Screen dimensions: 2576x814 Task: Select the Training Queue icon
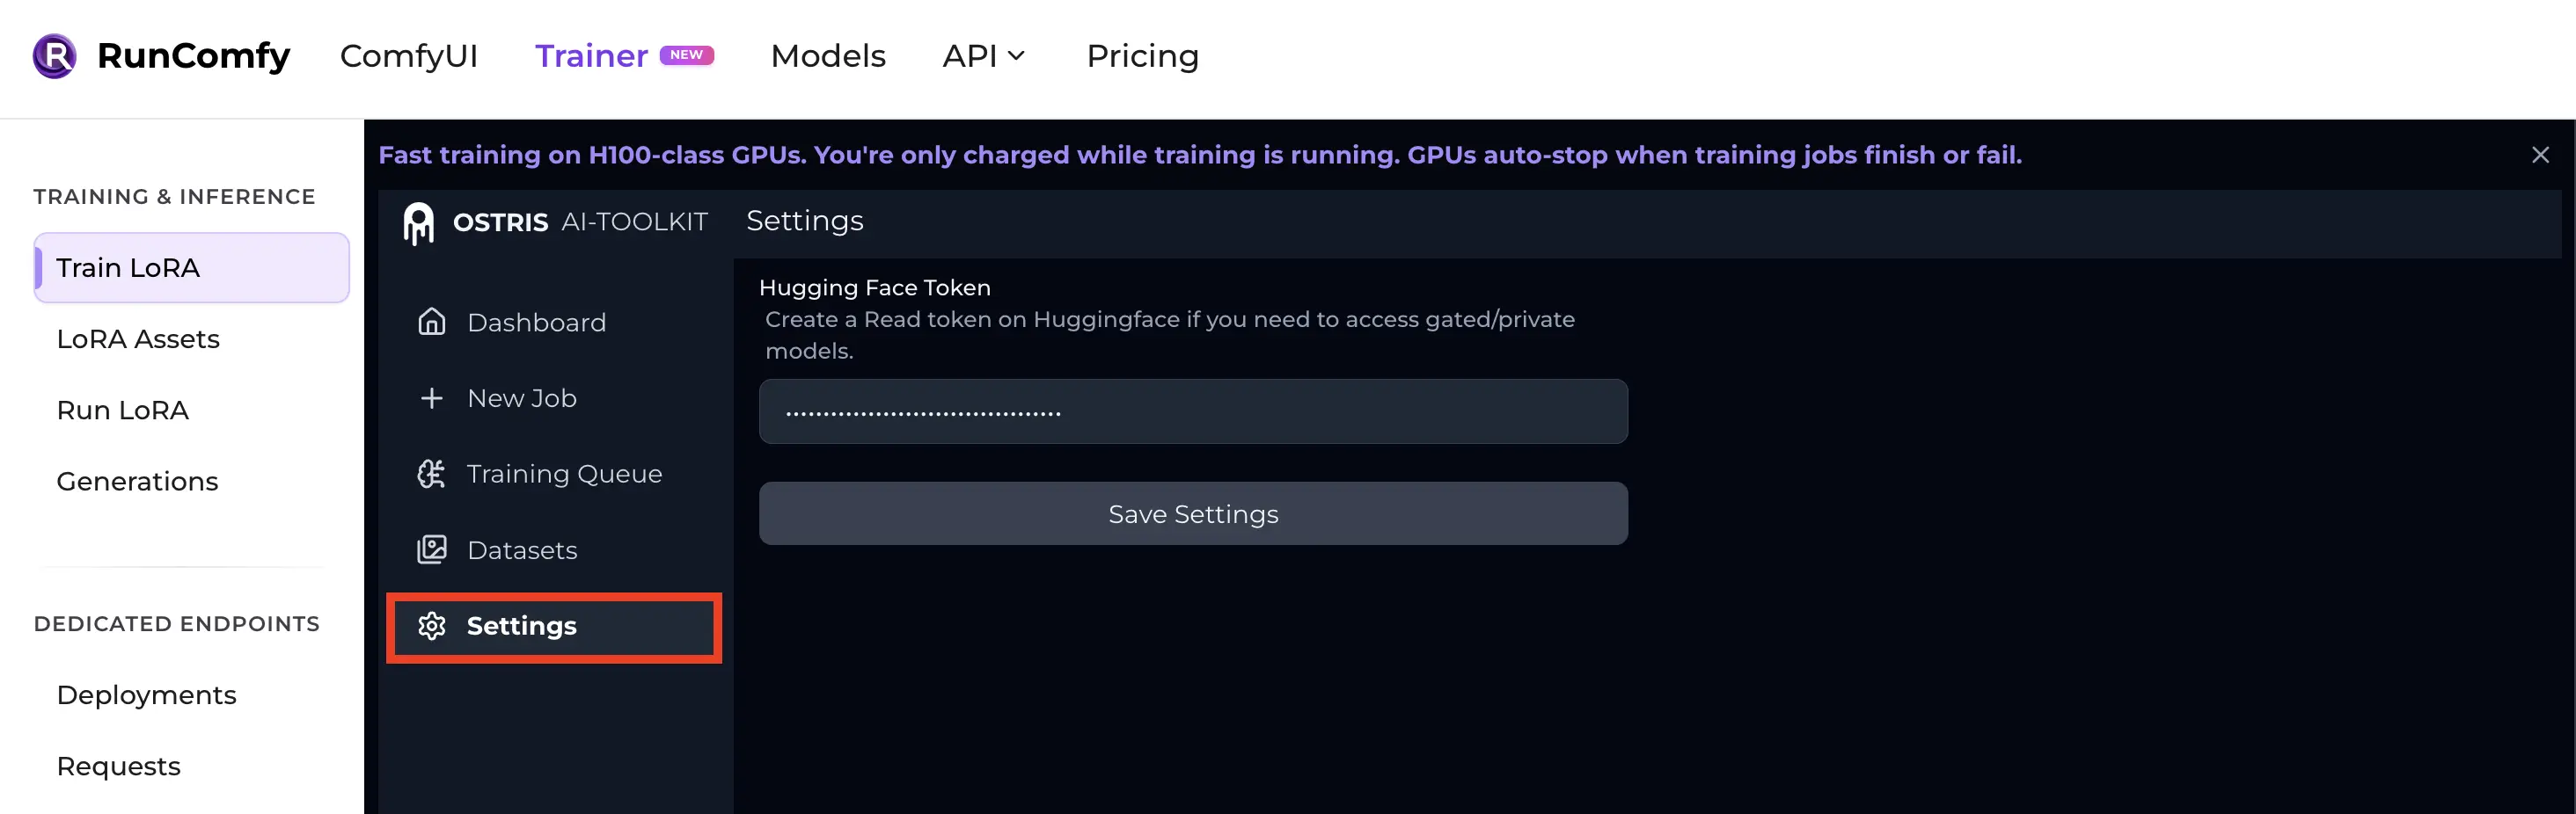pos(432,474)
